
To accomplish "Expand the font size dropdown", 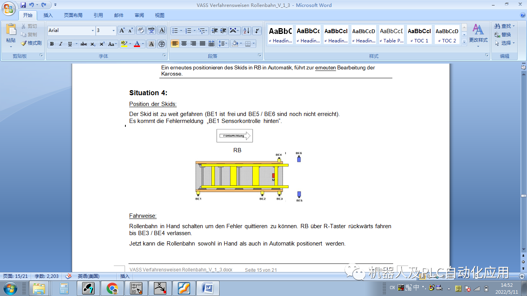I will (x=113, y=30).
